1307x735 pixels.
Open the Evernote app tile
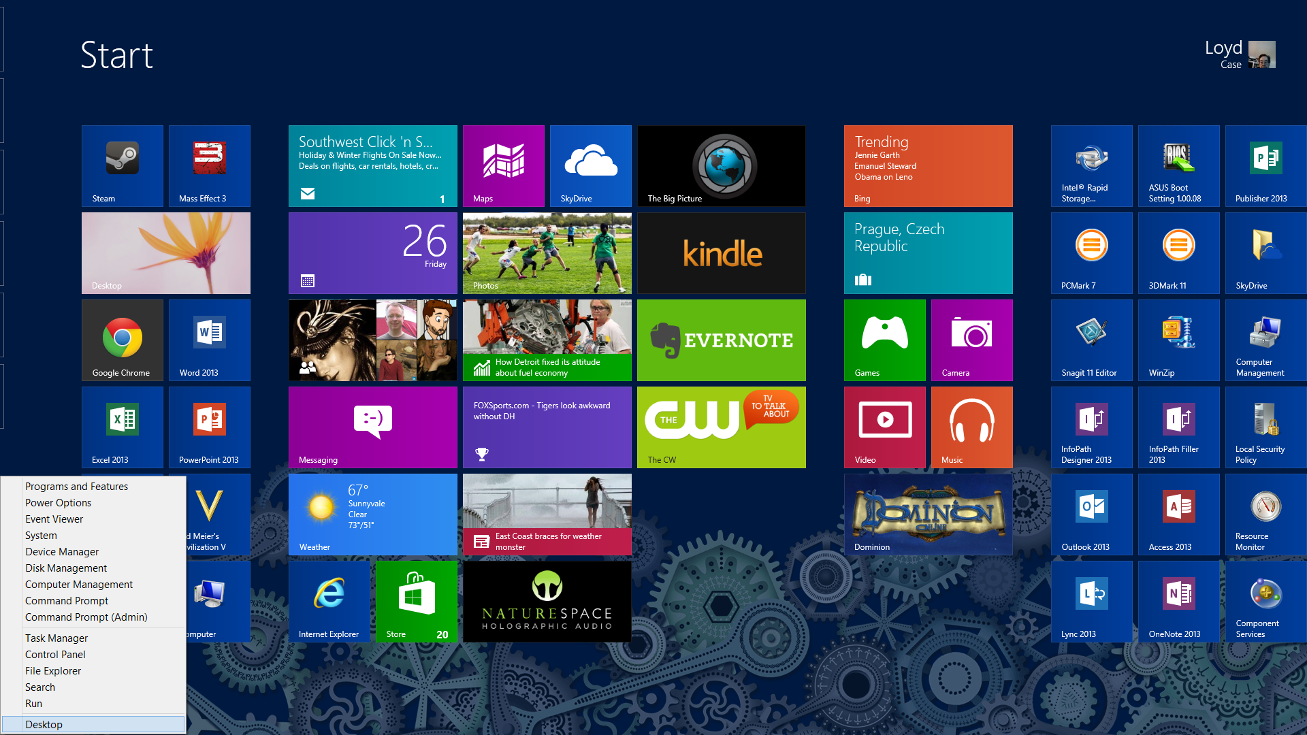(721, 340)
